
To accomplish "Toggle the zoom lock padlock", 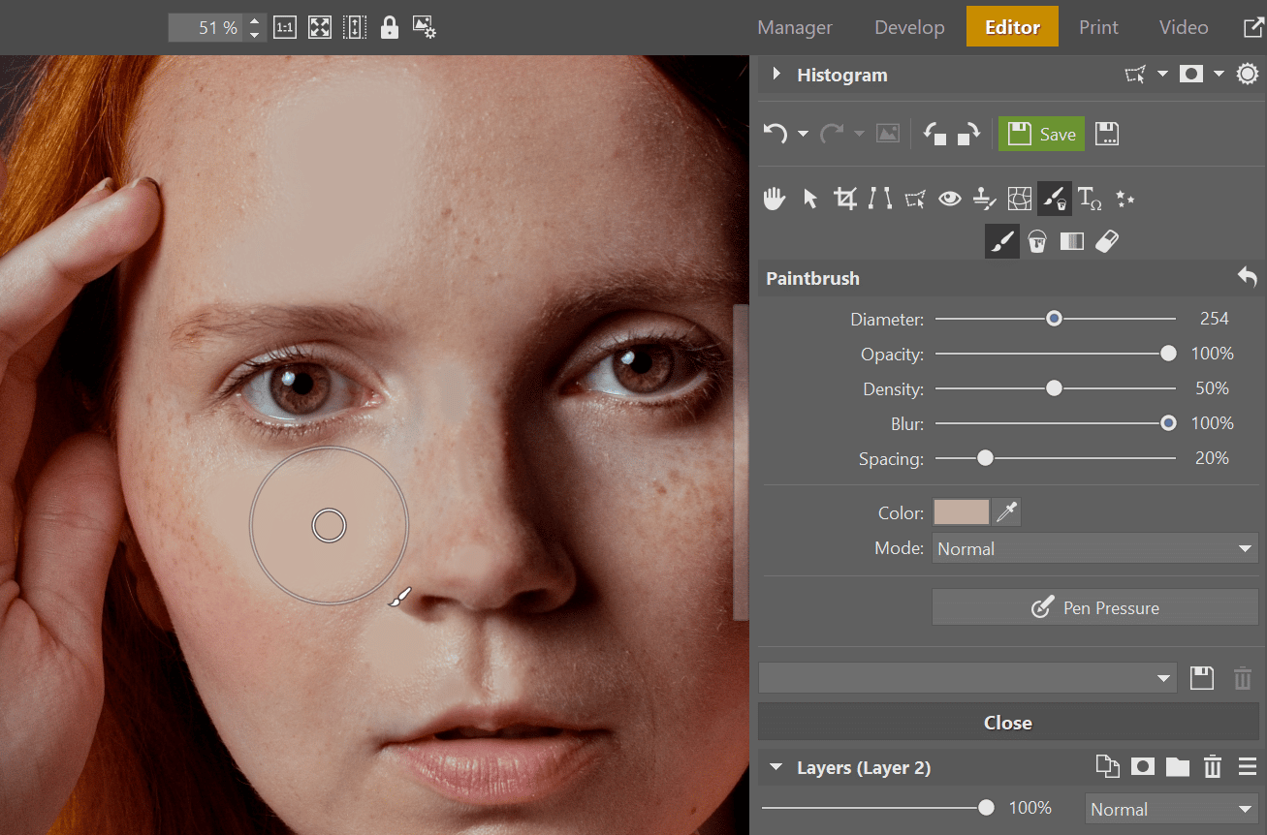I will 389,27.
